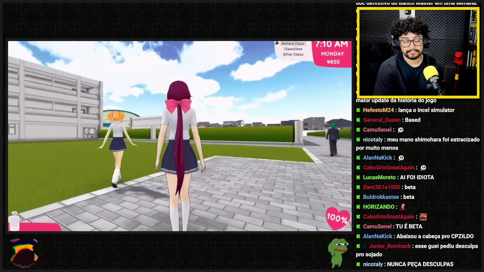Click the skull emoji in AlanNaKick's message

pos(401,158)
